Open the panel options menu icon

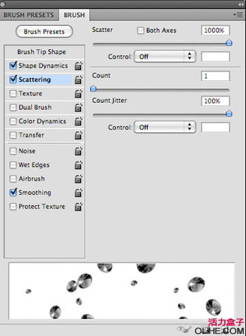pyautogui.click(x=238, y=15)
